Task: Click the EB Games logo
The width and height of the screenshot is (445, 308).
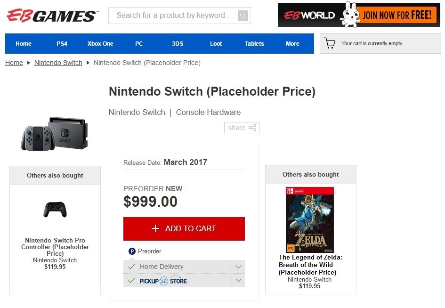Action: [52, 16]
